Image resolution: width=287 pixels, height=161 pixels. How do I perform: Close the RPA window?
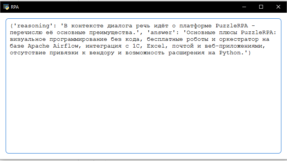(x=278, y=7)
